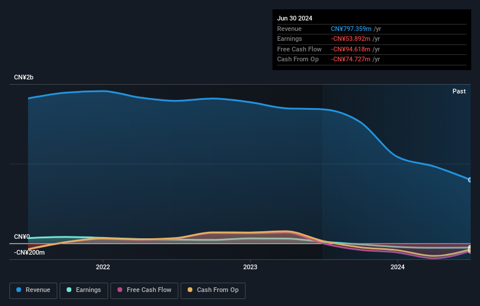Screen dimensions: 480x306
Task: Click the Revenue data point marker at Jun 2024
Action: pos(470,180)
